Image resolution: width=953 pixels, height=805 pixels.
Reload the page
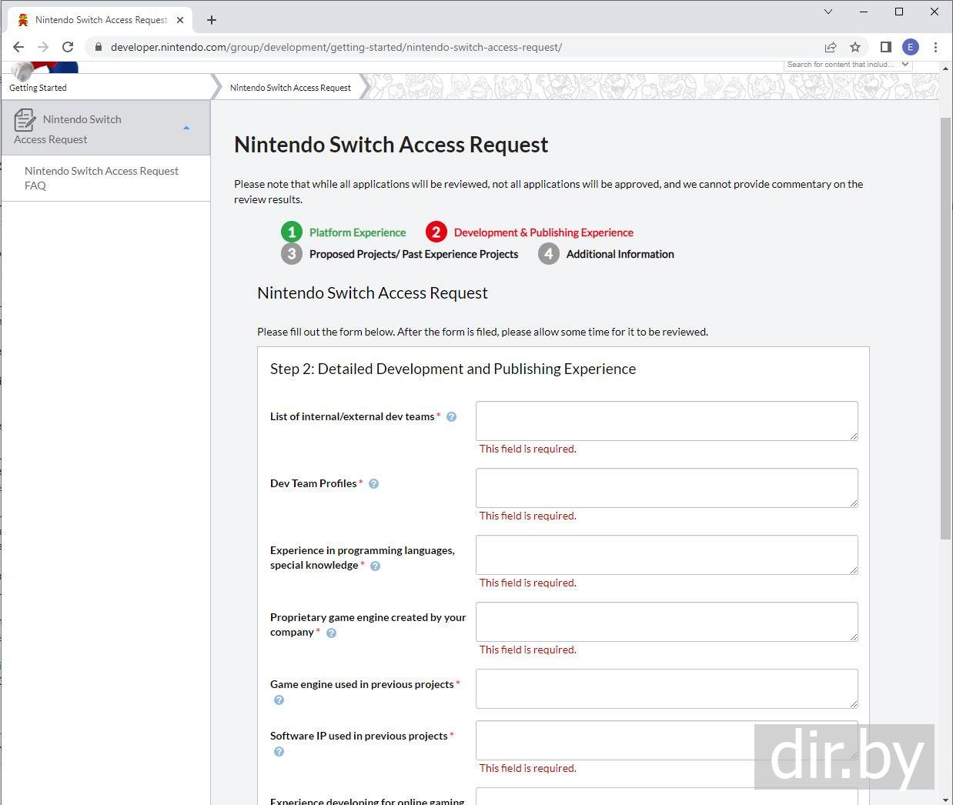68,47
